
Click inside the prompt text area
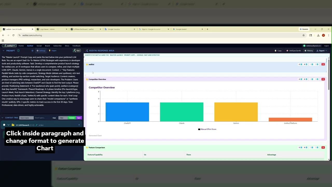pyautogui.click(x=41, y=81)
